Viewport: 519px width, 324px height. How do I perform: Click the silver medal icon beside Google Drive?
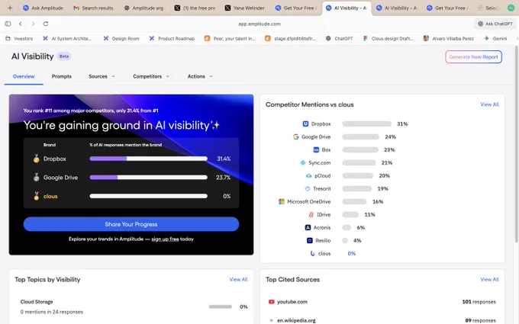point(36,178)
